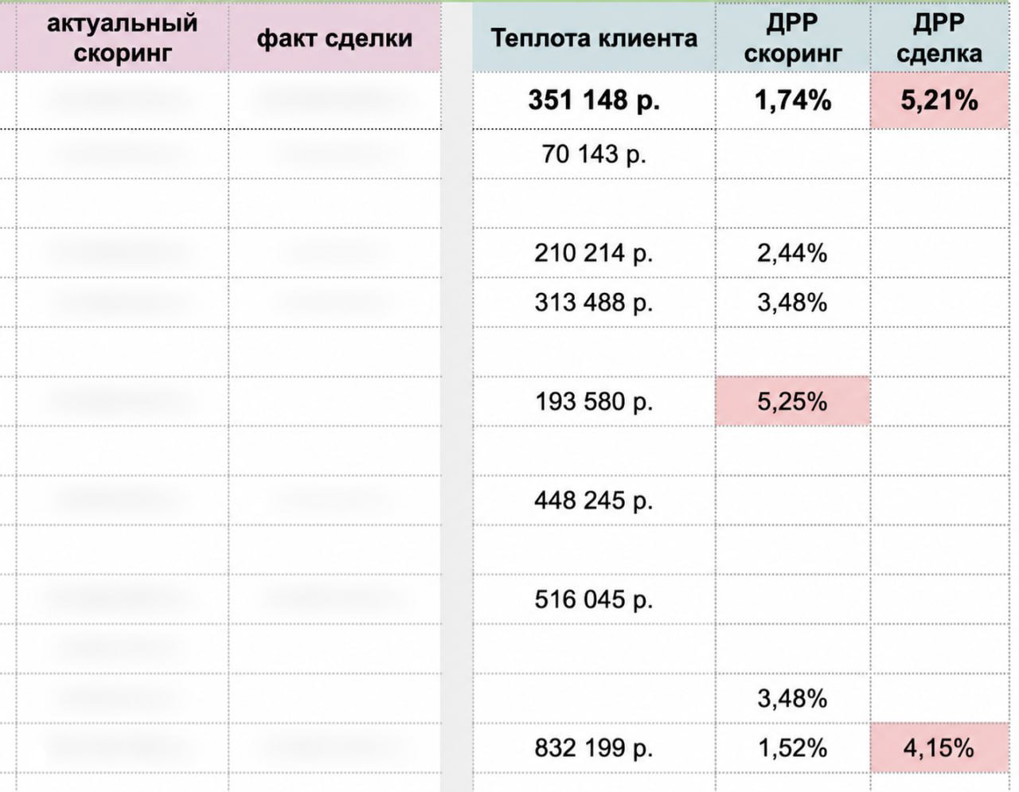The image size is (1019, 792).
Task: Select the "ДРР сделка" header cell
Action: [x=939, y=37]
